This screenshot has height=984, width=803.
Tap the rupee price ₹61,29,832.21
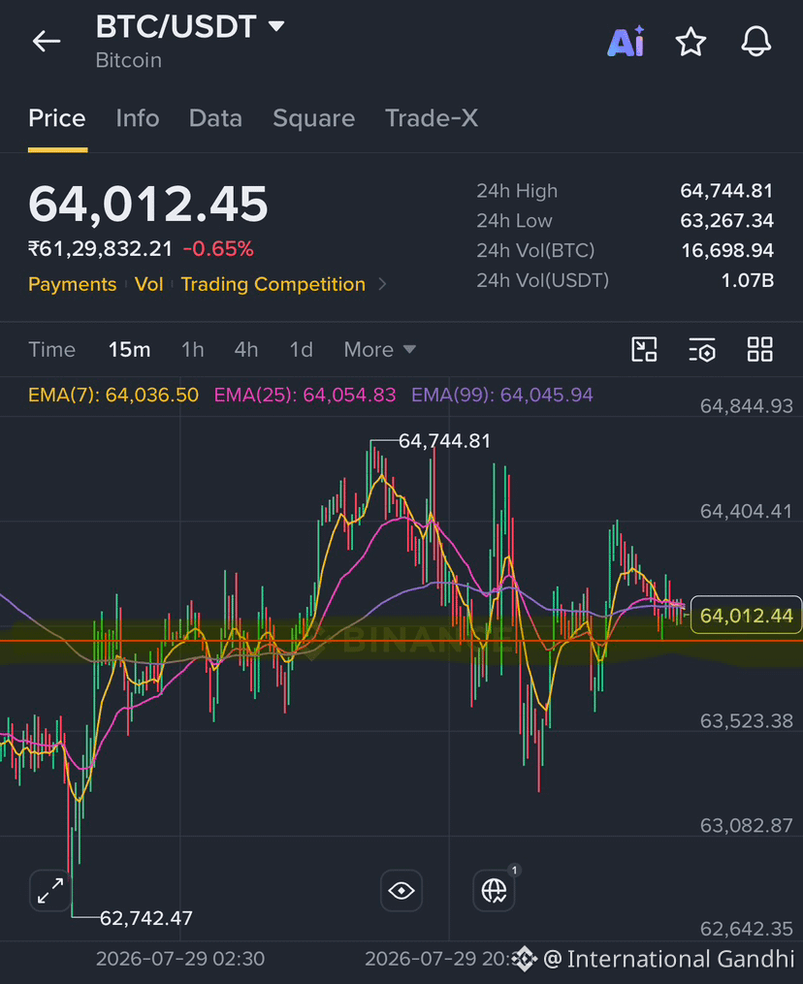coord(101,249)
